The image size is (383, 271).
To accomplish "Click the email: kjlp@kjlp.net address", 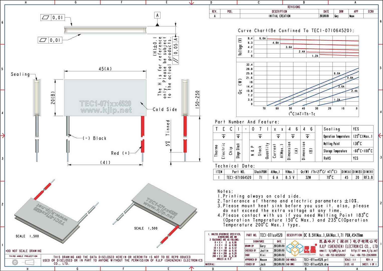I will [x=332, y=251].
